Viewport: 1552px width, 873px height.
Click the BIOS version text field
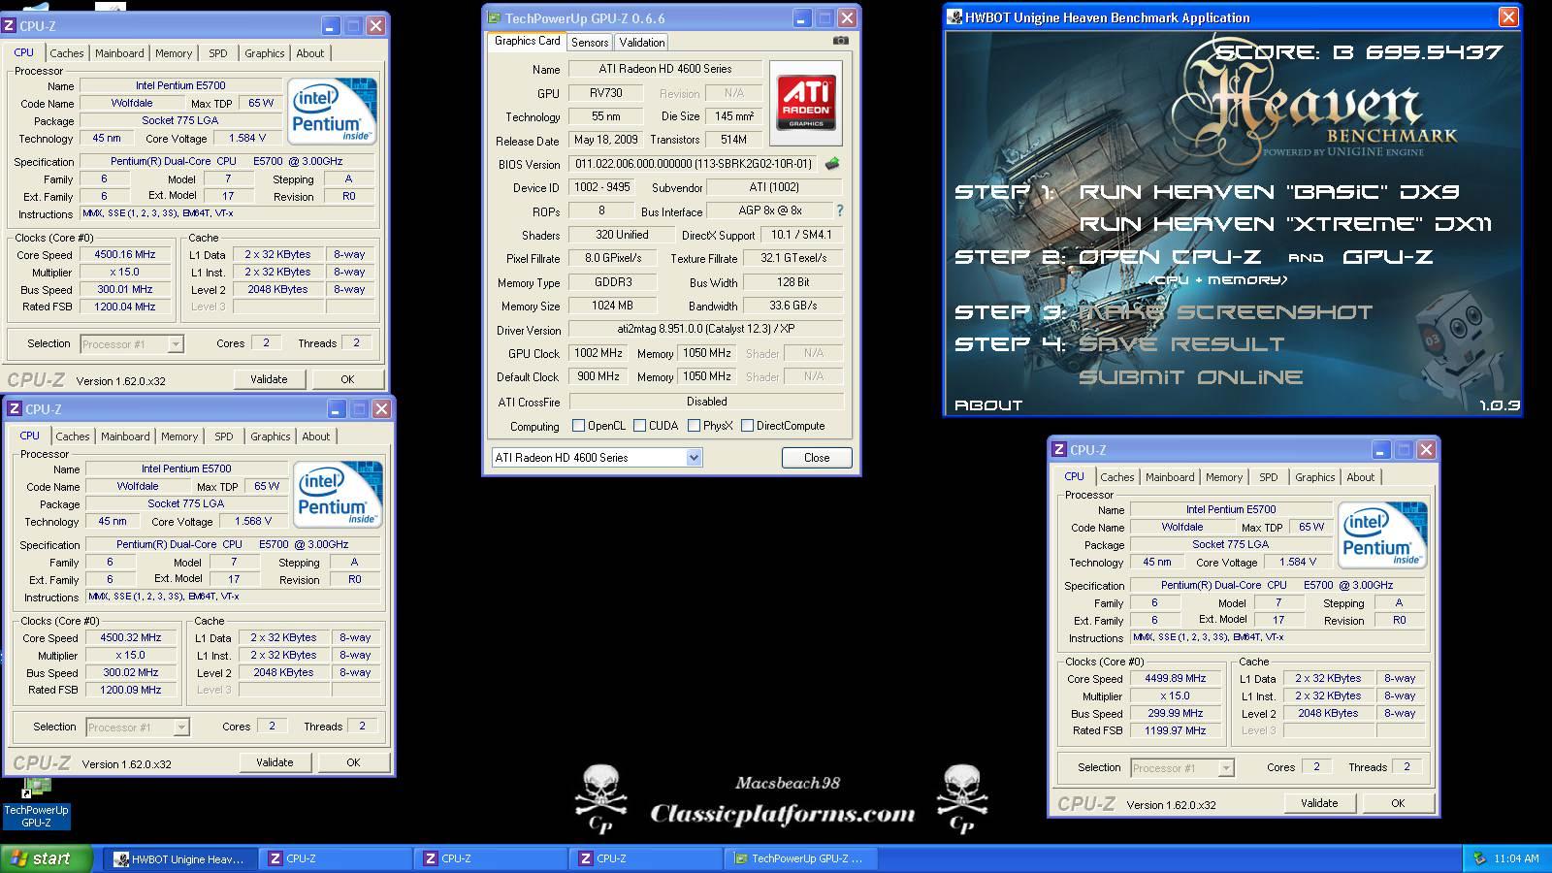tap(693, 164)
